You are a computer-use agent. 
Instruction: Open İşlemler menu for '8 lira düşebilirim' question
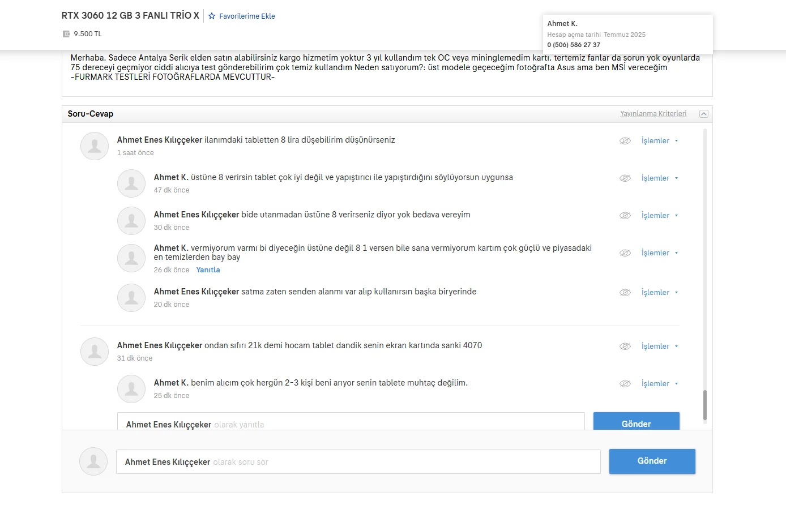[660, 141]
